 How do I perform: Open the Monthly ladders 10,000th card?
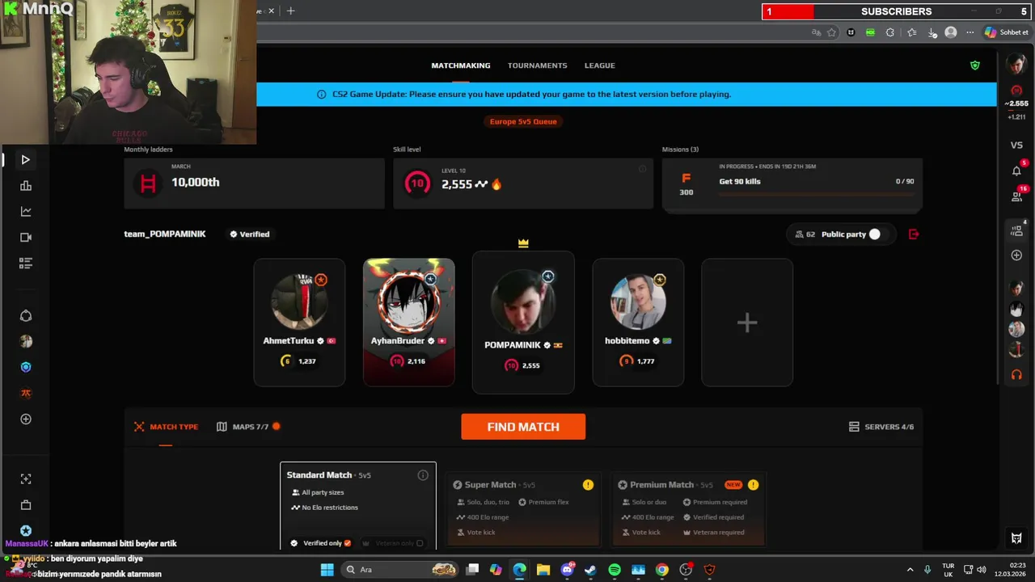[254, 183]
